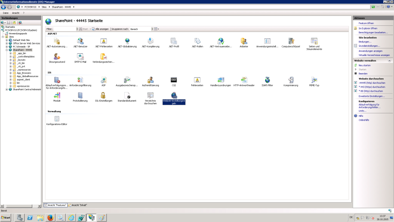
Task: Select the Anwendungspools tree item
Action: pos(18,34)
